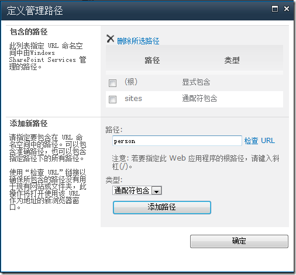Open the 检查 URL link
This screenshot has height=275, width=296.
(260, 141)
